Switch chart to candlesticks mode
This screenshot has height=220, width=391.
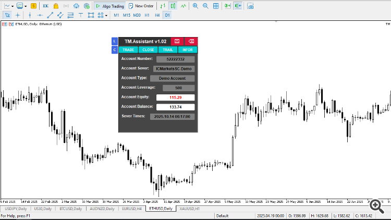(173, 6)
